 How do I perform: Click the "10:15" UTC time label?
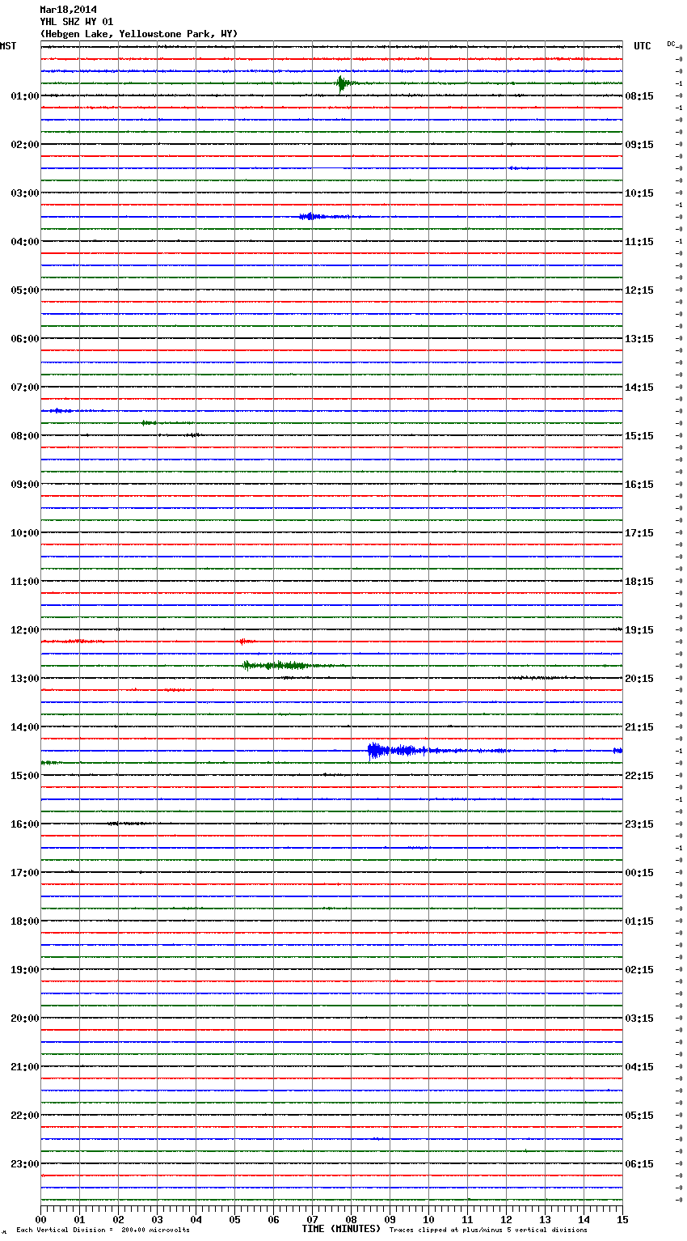pos(639,193)
